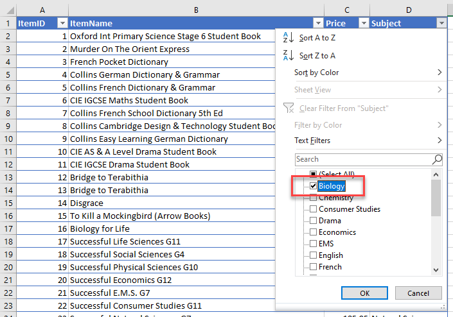Open the ItemName filter dropdown arrow
Screen dimensions: 453x317
coord(317,23)
